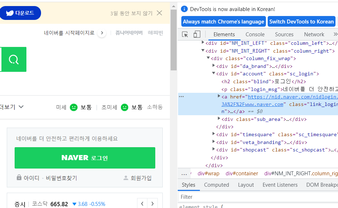Switch to the Sources tab

coord(284,34)
